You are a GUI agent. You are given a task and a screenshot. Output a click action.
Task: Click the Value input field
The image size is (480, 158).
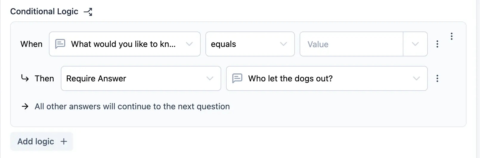[x=352, y=44]
